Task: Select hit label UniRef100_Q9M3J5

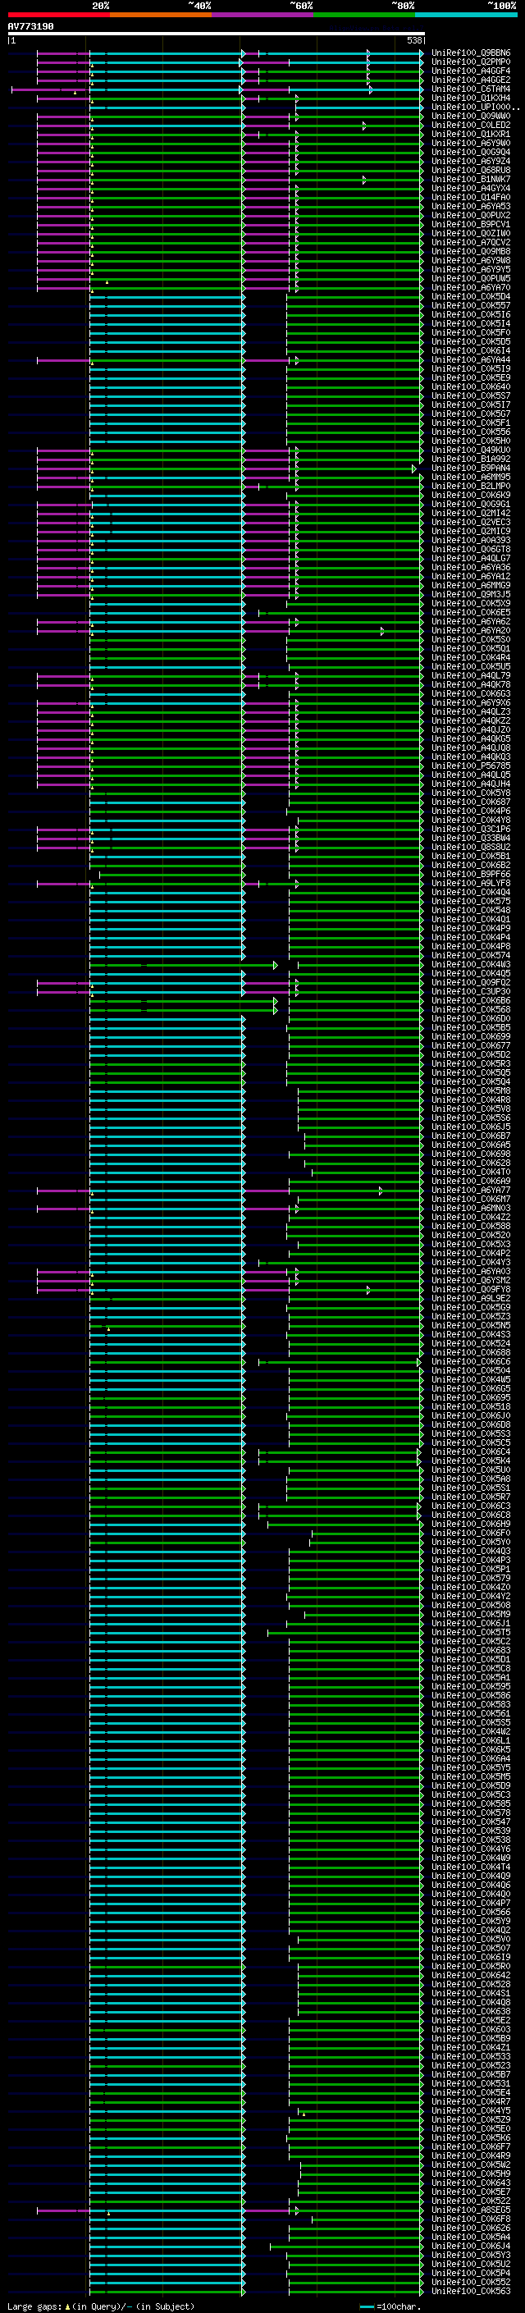Action: 470,594
